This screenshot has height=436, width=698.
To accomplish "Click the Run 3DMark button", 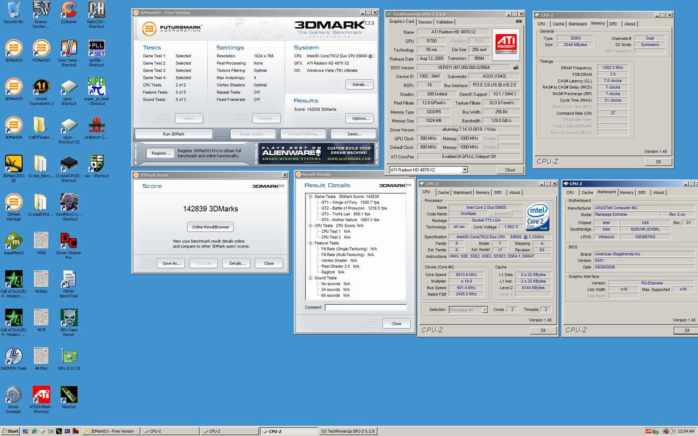I will pos(173,134).
